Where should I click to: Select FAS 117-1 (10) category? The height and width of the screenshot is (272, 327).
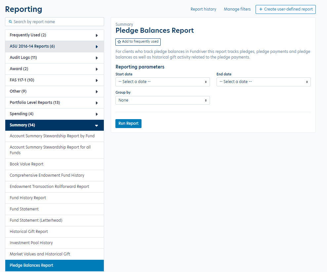tap(55, 80)
